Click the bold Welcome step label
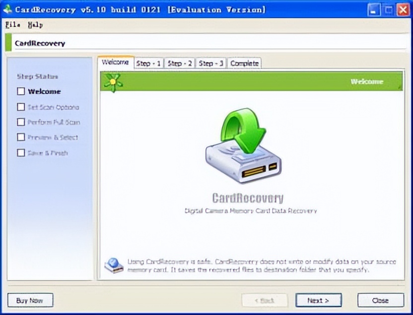Viewport: 413px width, 315px height. tap(44, 92)
